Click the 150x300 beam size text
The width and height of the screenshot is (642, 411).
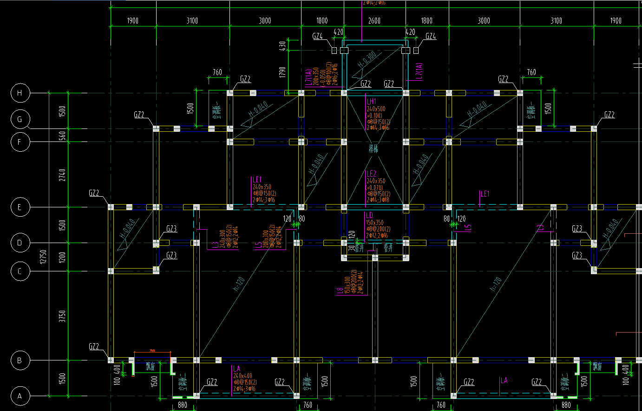347,286
